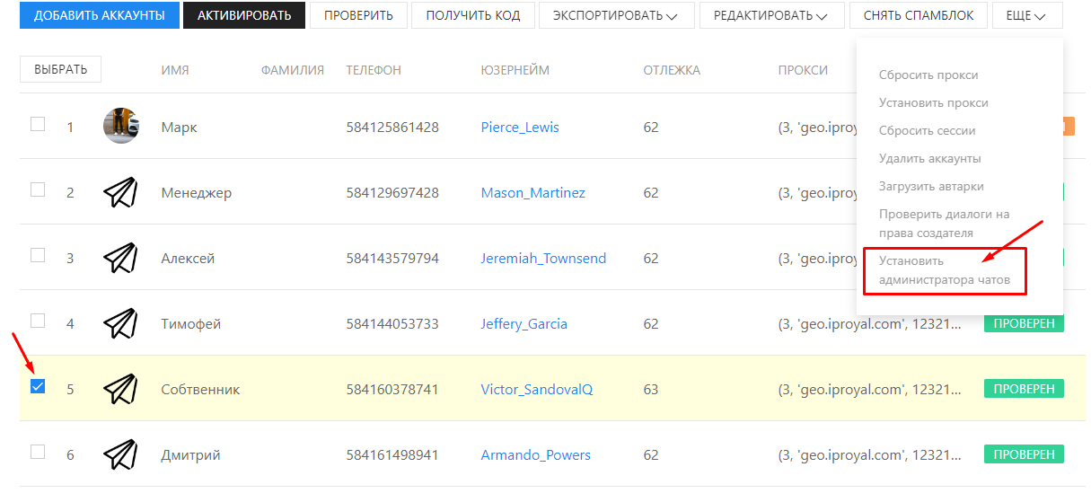1091x502 pixels.
Task: Click the paper plane icon for Алексей
Action: [x=120, y=258]
